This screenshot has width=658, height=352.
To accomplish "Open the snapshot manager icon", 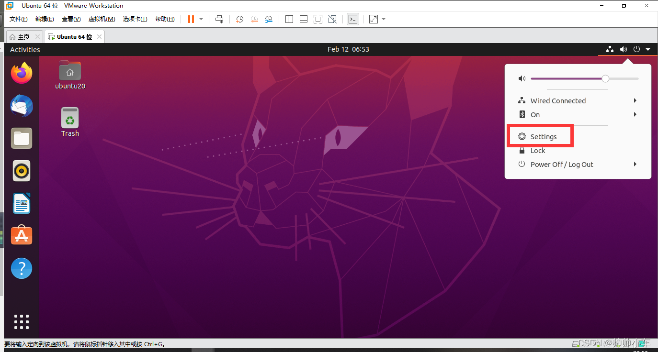I will point(269,19).
